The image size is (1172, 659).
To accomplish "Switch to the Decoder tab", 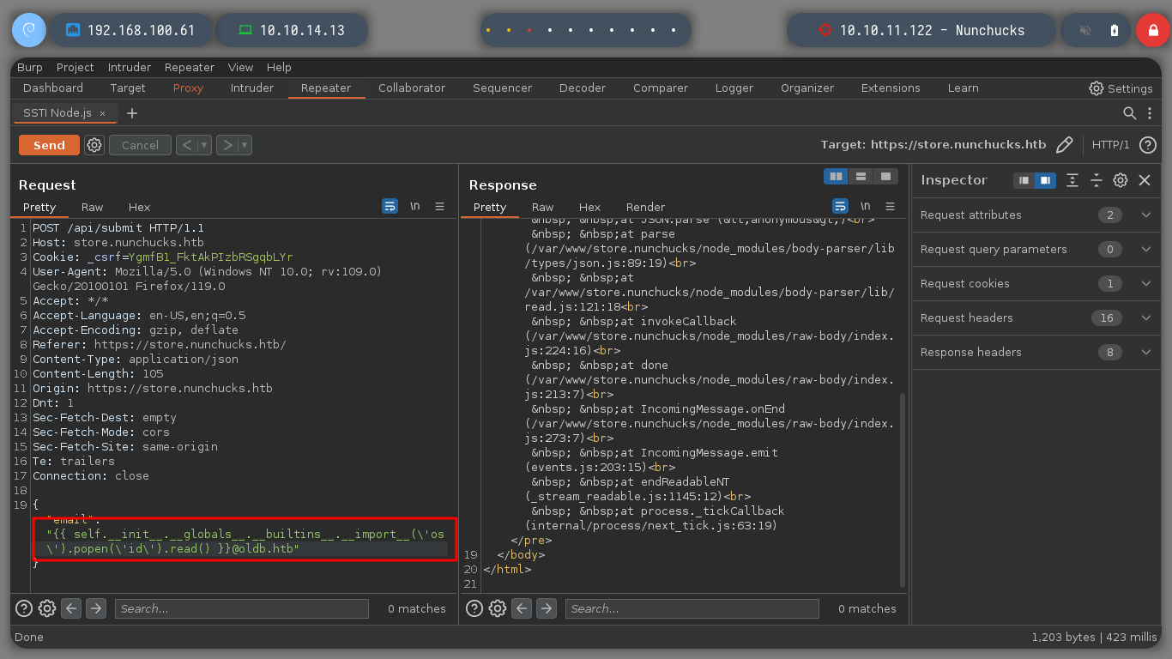I will [583, 88].
